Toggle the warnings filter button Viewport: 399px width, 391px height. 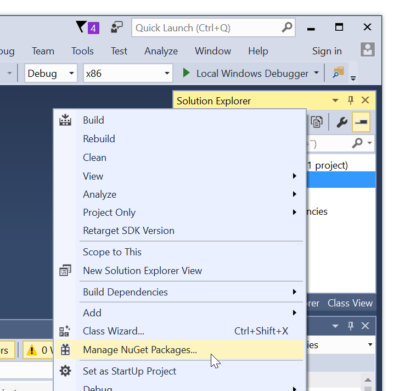[x=38, y=350]
